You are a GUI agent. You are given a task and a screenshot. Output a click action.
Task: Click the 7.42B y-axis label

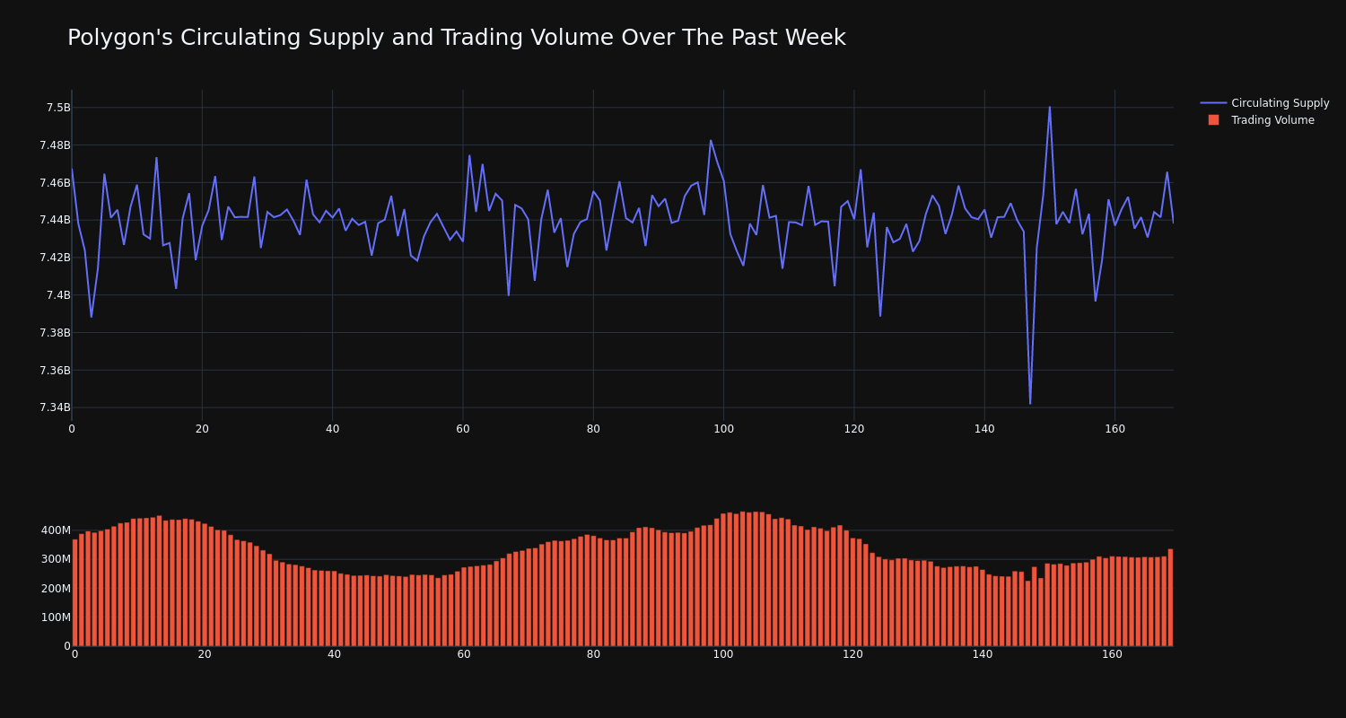(55, 258)
